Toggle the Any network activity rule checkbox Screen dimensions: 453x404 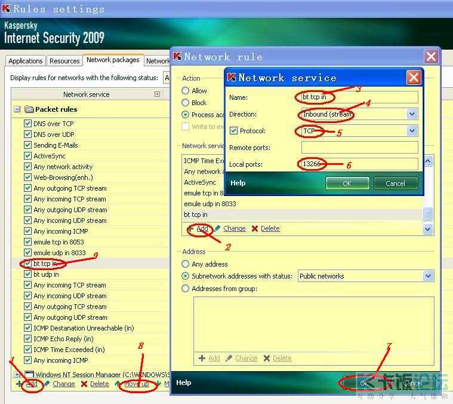27,166
